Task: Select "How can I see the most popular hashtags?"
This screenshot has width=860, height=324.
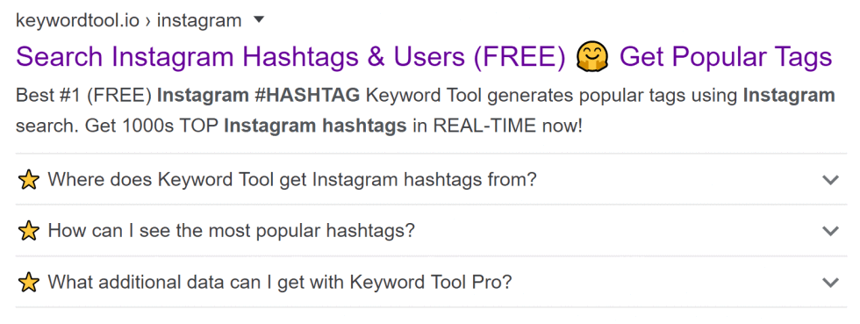Action: pos(231,231)
